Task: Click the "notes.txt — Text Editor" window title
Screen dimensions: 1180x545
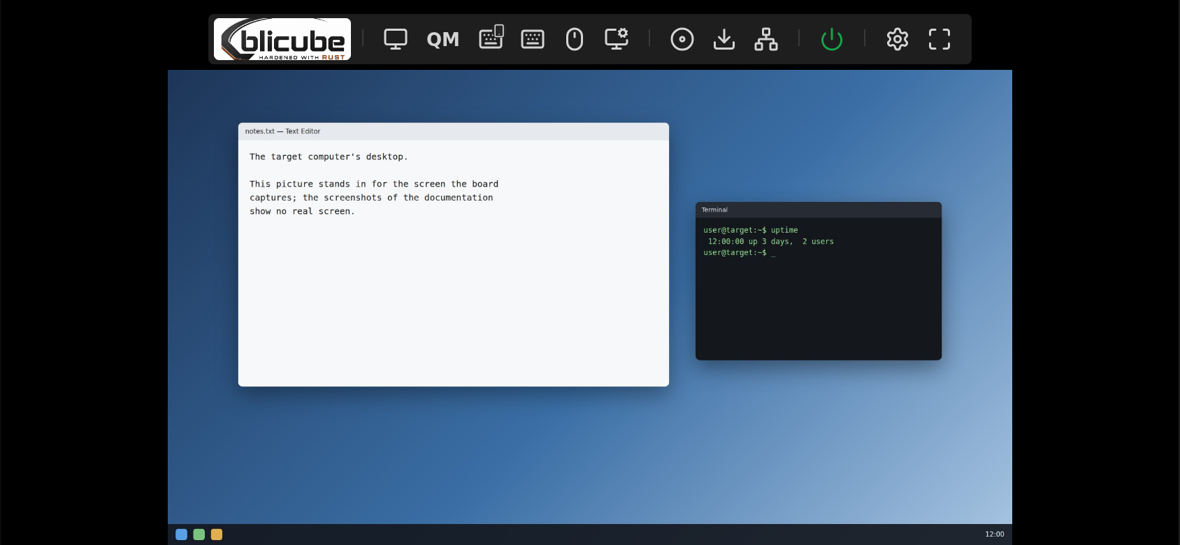Action: (282, 131)
